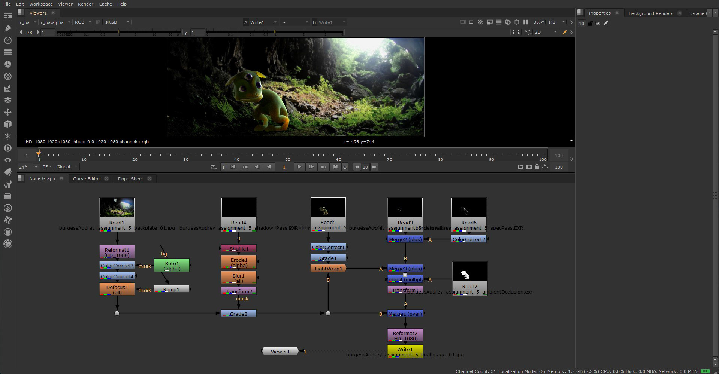719x374 pixels.
Task: Open the RGB display mode dropdown
Action: tap(83, 22)
